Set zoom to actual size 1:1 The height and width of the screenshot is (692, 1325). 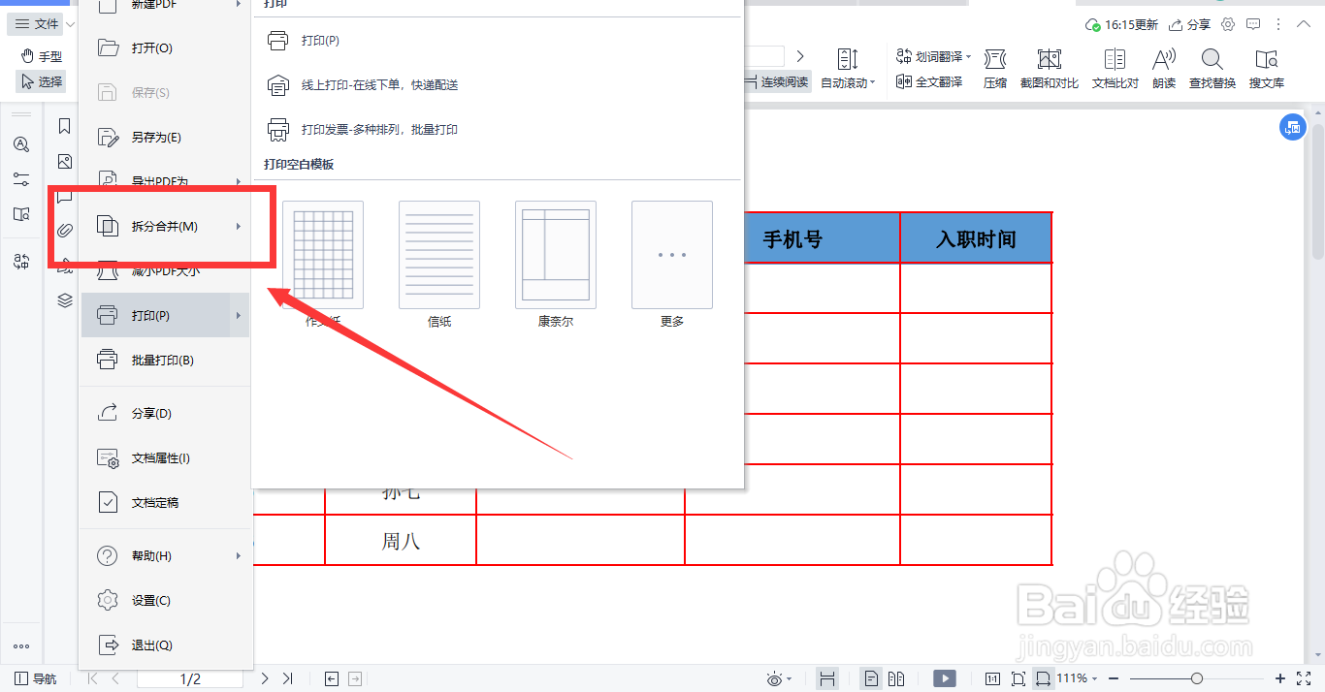993,679
